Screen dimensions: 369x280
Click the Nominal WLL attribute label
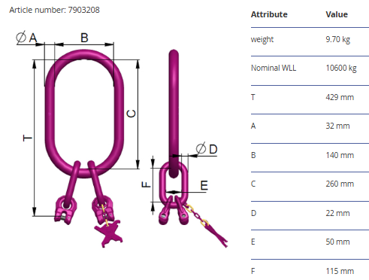click(274, 68)
